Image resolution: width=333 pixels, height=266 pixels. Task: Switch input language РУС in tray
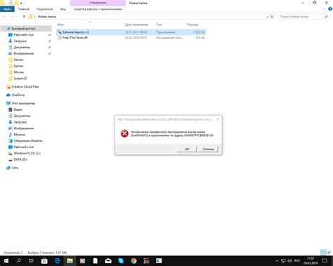(x=297, y=261)
